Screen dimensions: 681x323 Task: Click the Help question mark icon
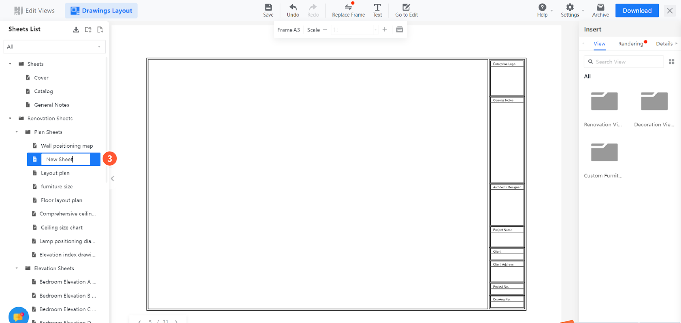tap(542, 7)
